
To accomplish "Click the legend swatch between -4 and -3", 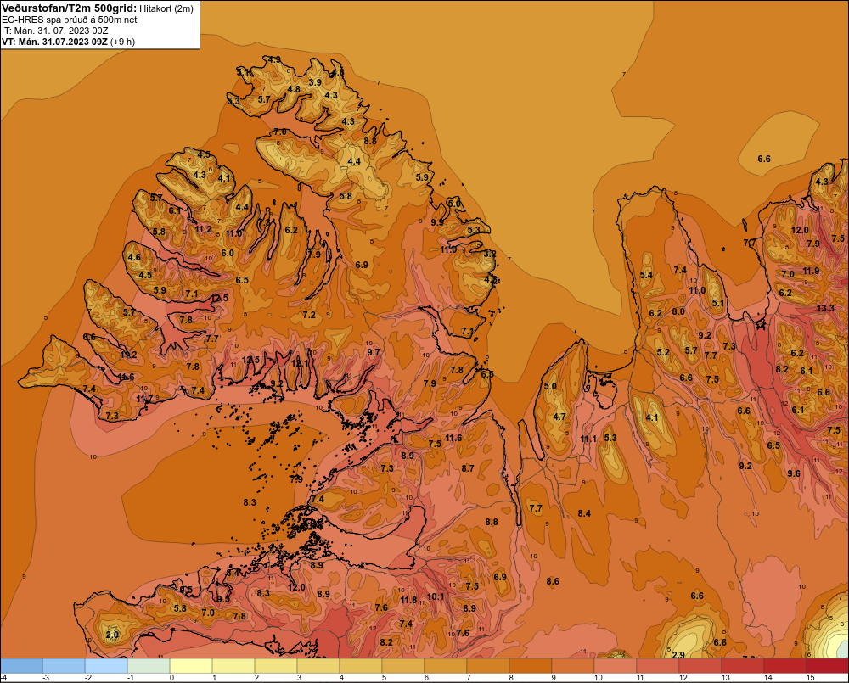I will 22,666.
